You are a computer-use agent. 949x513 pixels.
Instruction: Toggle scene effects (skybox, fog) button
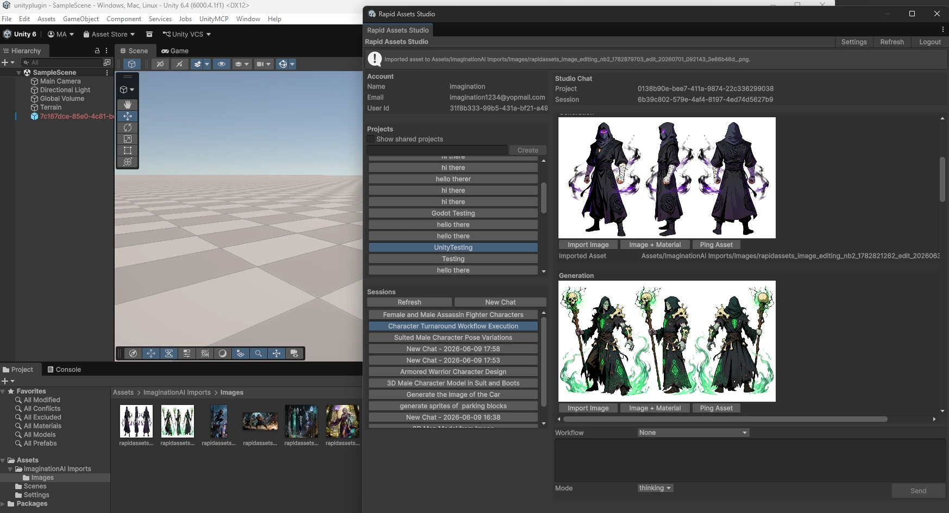(197, 64)
